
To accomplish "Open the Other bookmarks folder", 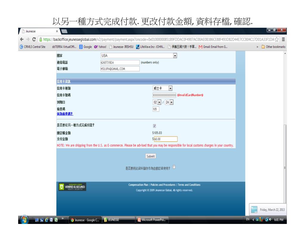I will pyautogui.click(x=273, y=47).
